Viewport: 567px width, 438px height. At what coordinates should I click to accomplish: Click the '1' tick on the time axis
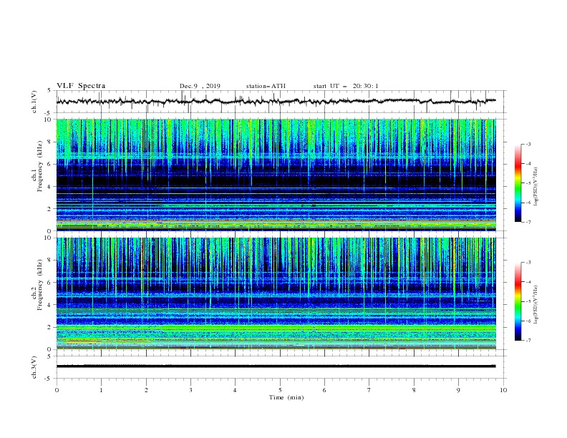(x=101, y=390)
